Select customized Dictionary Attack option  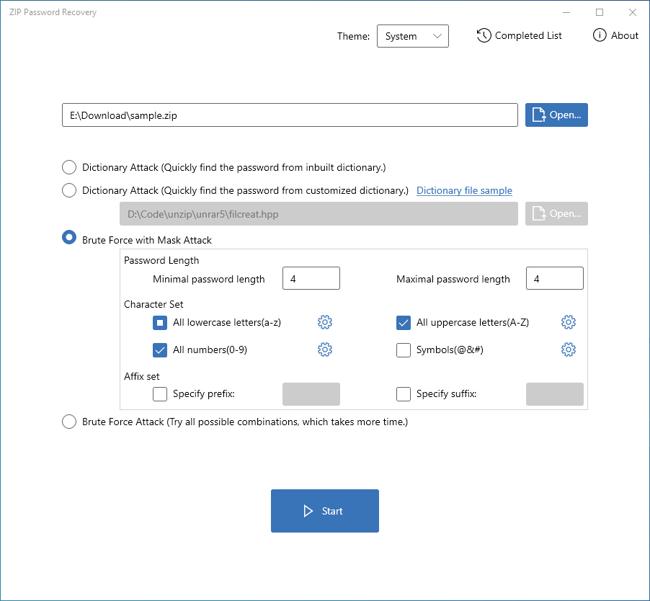coord(69,191)
